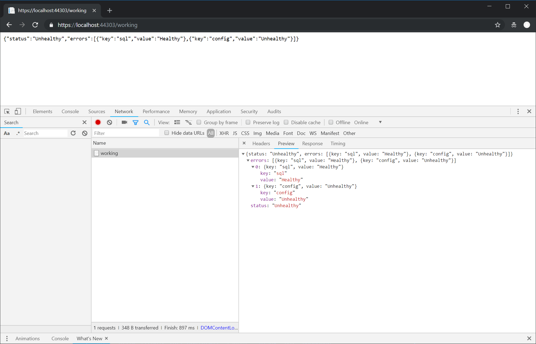Check the Disable cache option
The image size is (536, 344).
286,122
